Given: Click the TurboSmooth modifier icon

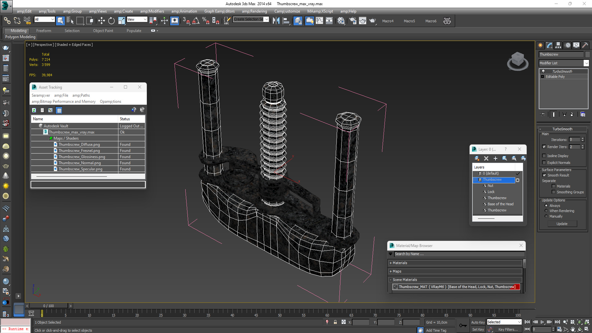Looking at the screenshot, I should (543, 71).
